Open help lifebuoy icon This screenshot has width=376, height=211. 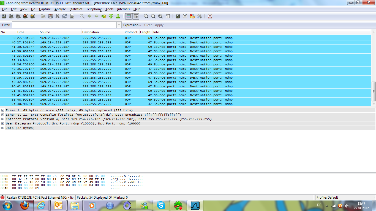[x=210, y=16]
